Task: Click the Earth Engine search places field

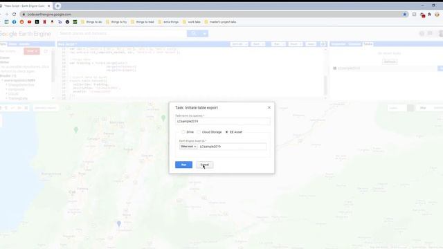Action: 122,34
